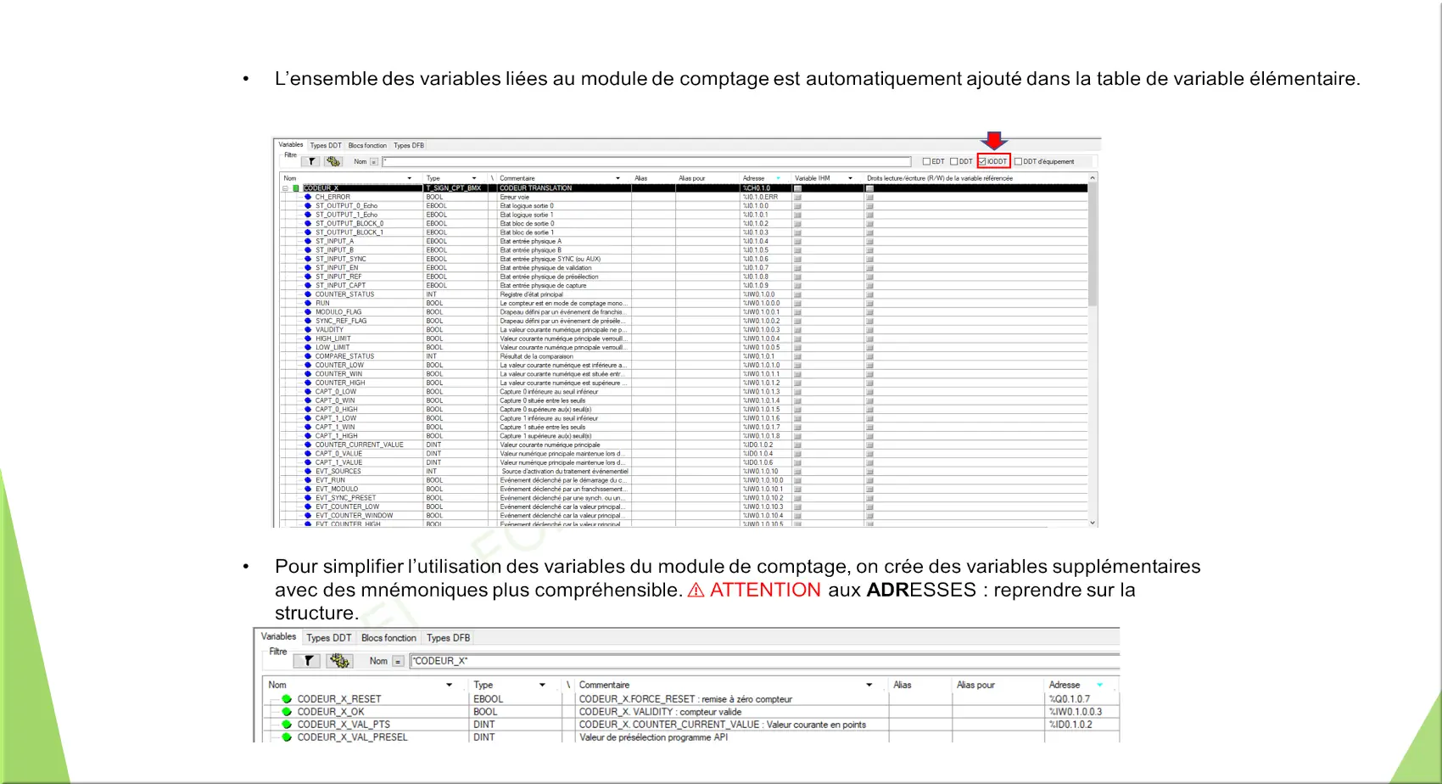
Task: Click the blue icon of ST_INPUT_A variable
Action: [x=308, y=241]
